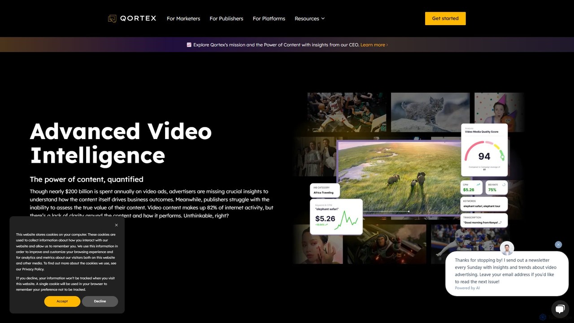Click the party hat woman thumbnail
Viewport: 574px width, 323px height.
499,108
